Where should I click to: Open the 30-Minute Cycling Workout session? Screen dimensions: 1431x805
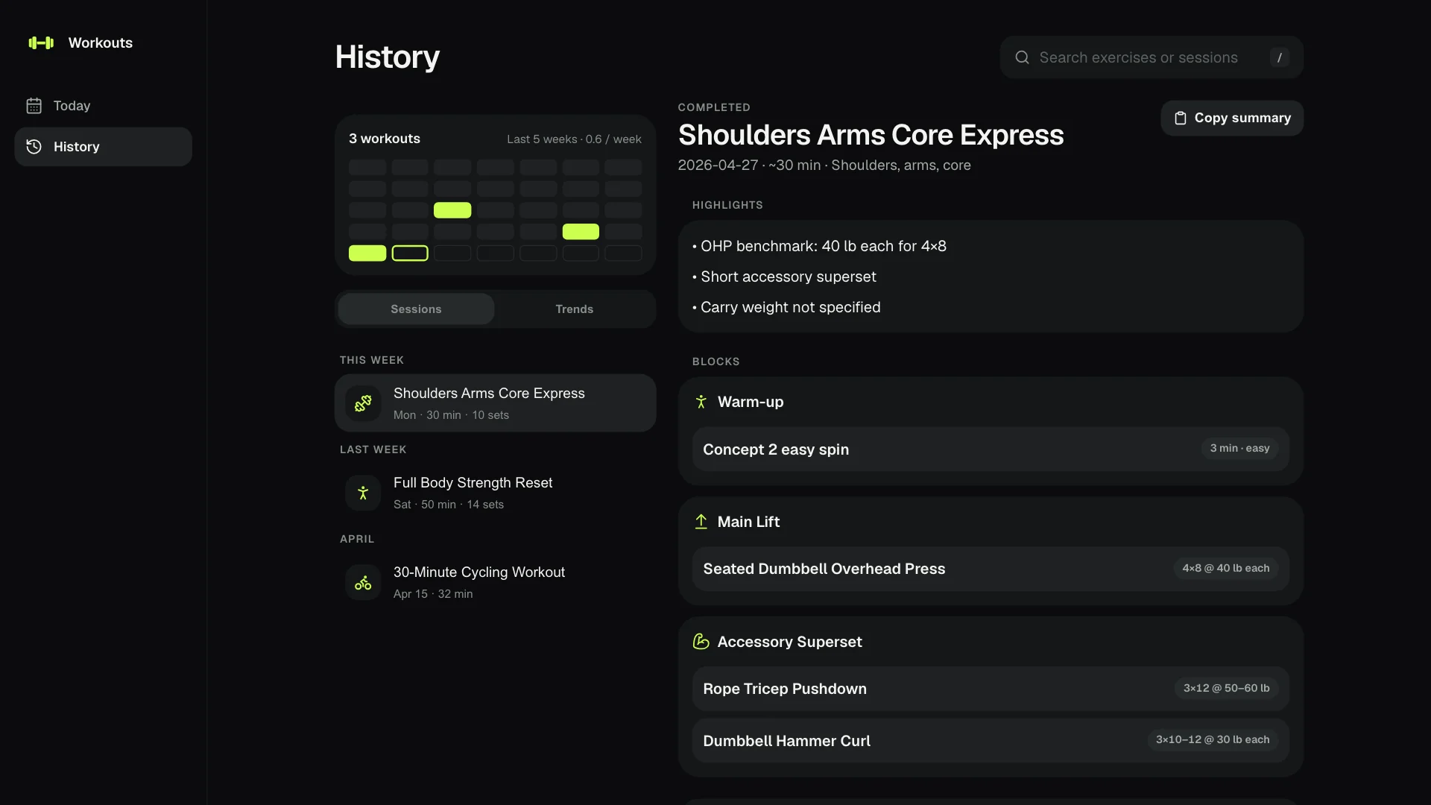point(496,582)
